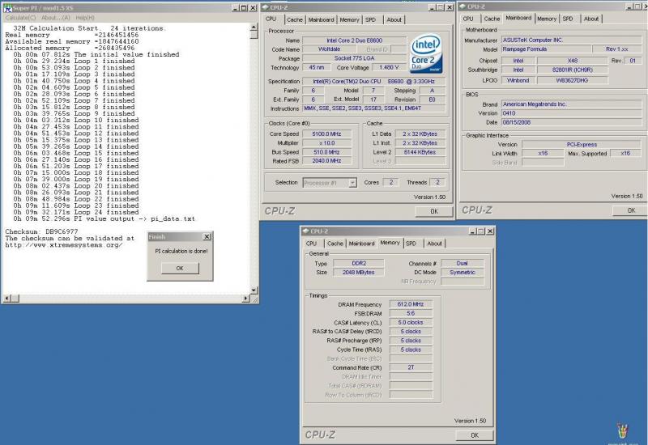Switch to Memory tab in the CPU-Z CPU window
This screenshot has width=648, height=445.
coord(349,19)
